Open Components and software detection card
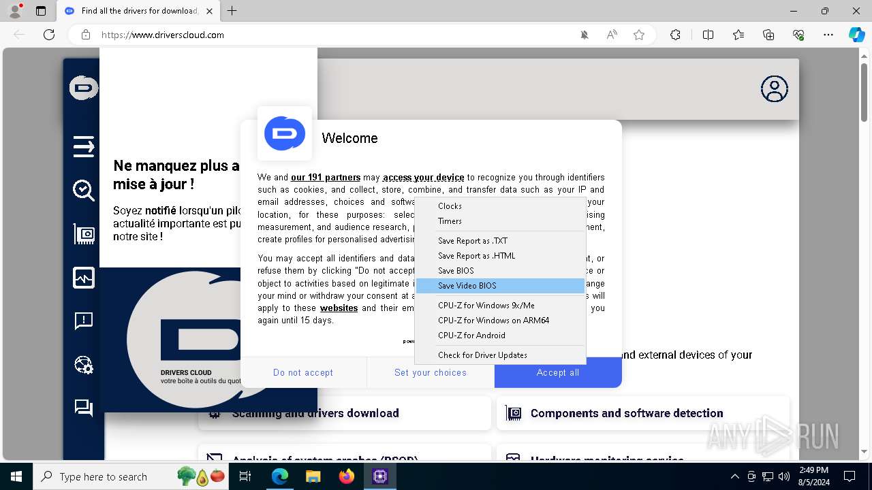Image resolution: width=872 pixels, height=490 pixels. pyautogui.click(x=643, y=413)
